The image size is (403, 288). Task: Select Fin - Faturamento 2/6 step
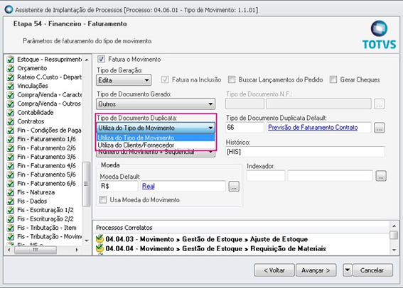point(46,148)
